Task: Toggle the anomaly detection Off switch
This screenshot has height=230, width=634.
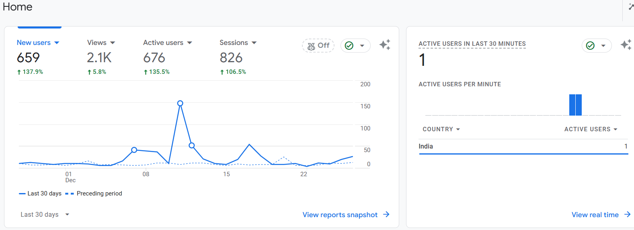Action: tap(318, 46)
